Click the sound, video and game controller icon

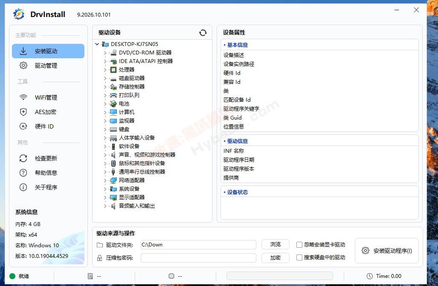pos(113,155)
